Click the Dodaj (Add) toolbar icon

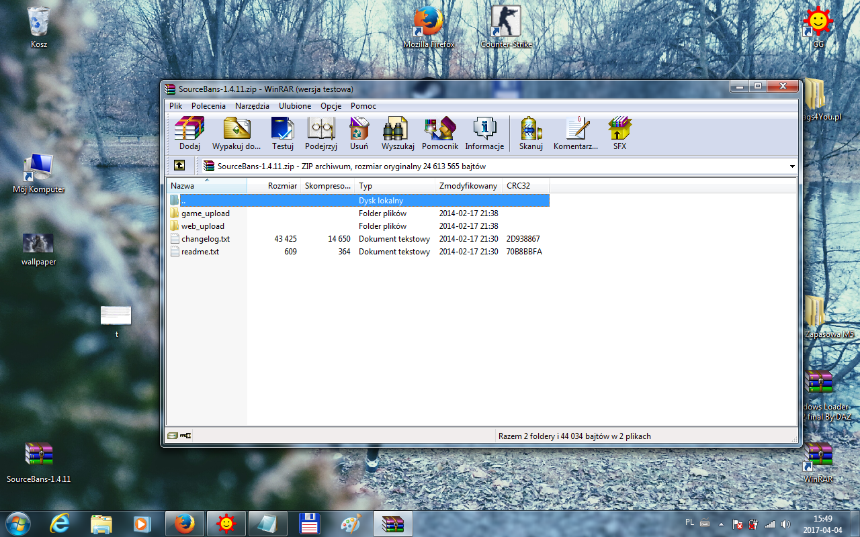pyautogui.click(x=189, y=133)
